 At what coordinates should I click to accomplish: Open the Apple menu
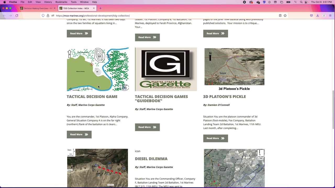tap(4, 2)
